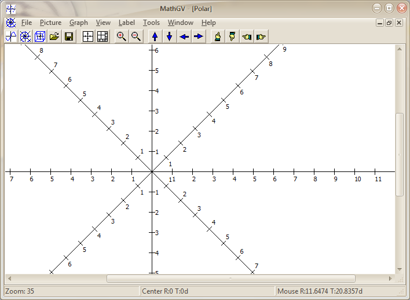
Task: Save the graph with the floppy disk icon
Action: click(69, 36)
